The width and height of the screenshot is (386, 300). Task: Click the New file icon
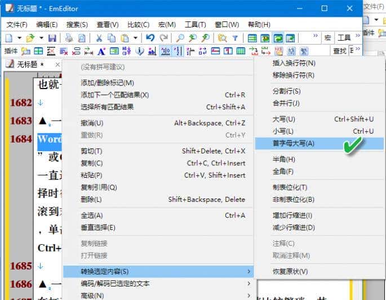pyautogui.click(x=9, y=38)
